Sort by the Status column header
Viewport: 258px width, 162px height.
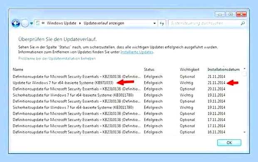[x=149, y=70]
